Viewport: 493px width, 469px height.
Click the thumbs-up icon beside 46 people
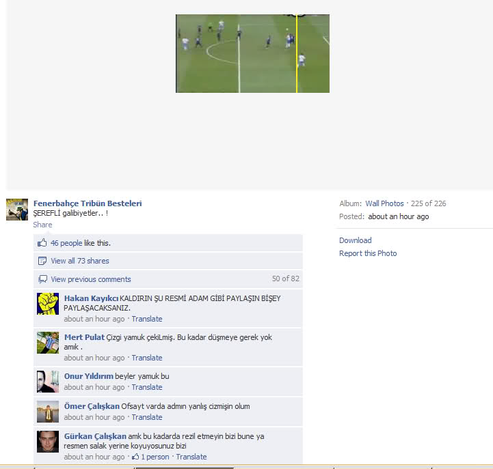[42, 242]
